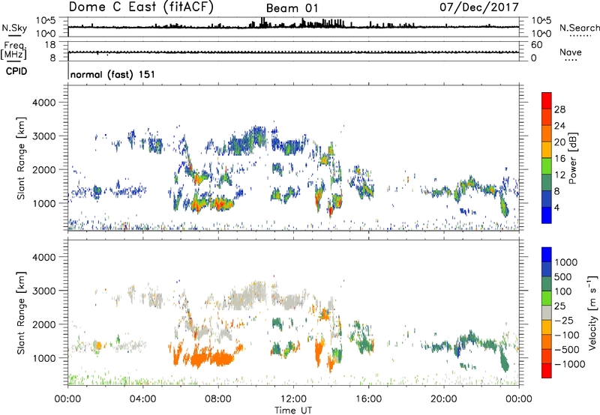Click the 'Velocity [m s-1]' colorbar label

pyautogui.click(x=592, y=312)
